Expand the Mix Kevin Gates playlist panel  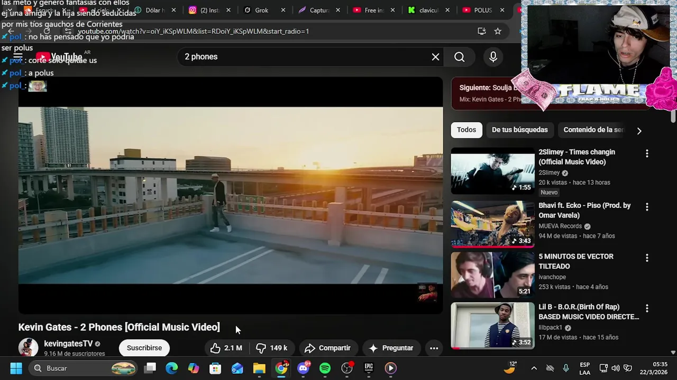pyautogui.click(x=487, y=93)
